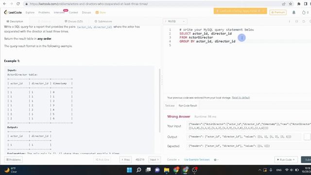Open Windows Start menu

(x=129, y=170)
